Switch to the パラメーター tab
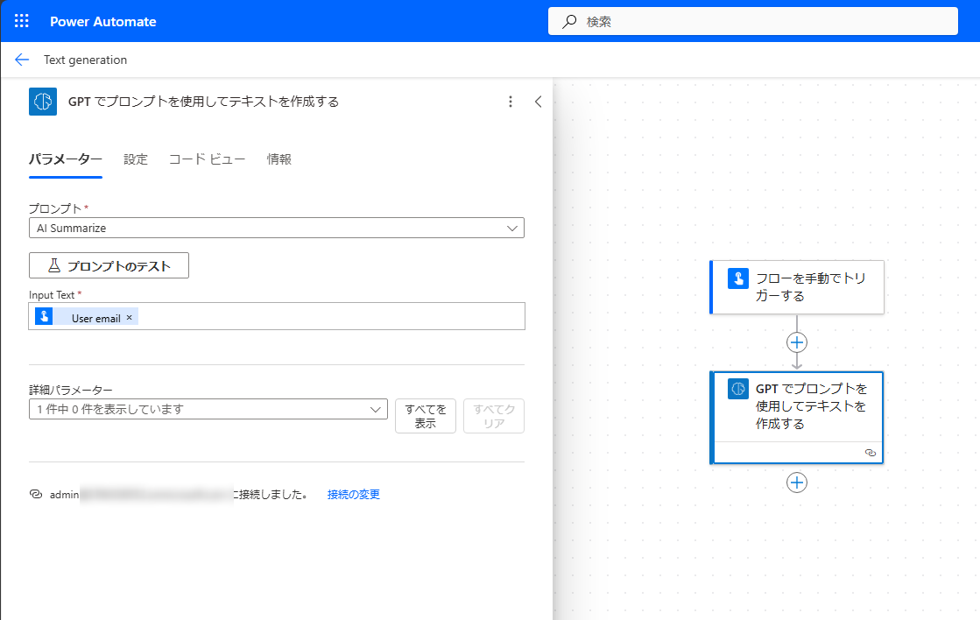980x620 pixels. [x=66, y=159]
